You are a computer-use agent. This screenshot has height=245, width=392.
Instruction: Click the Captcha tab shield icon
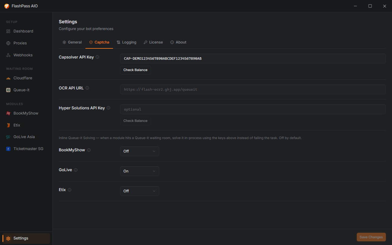point(91,42)
